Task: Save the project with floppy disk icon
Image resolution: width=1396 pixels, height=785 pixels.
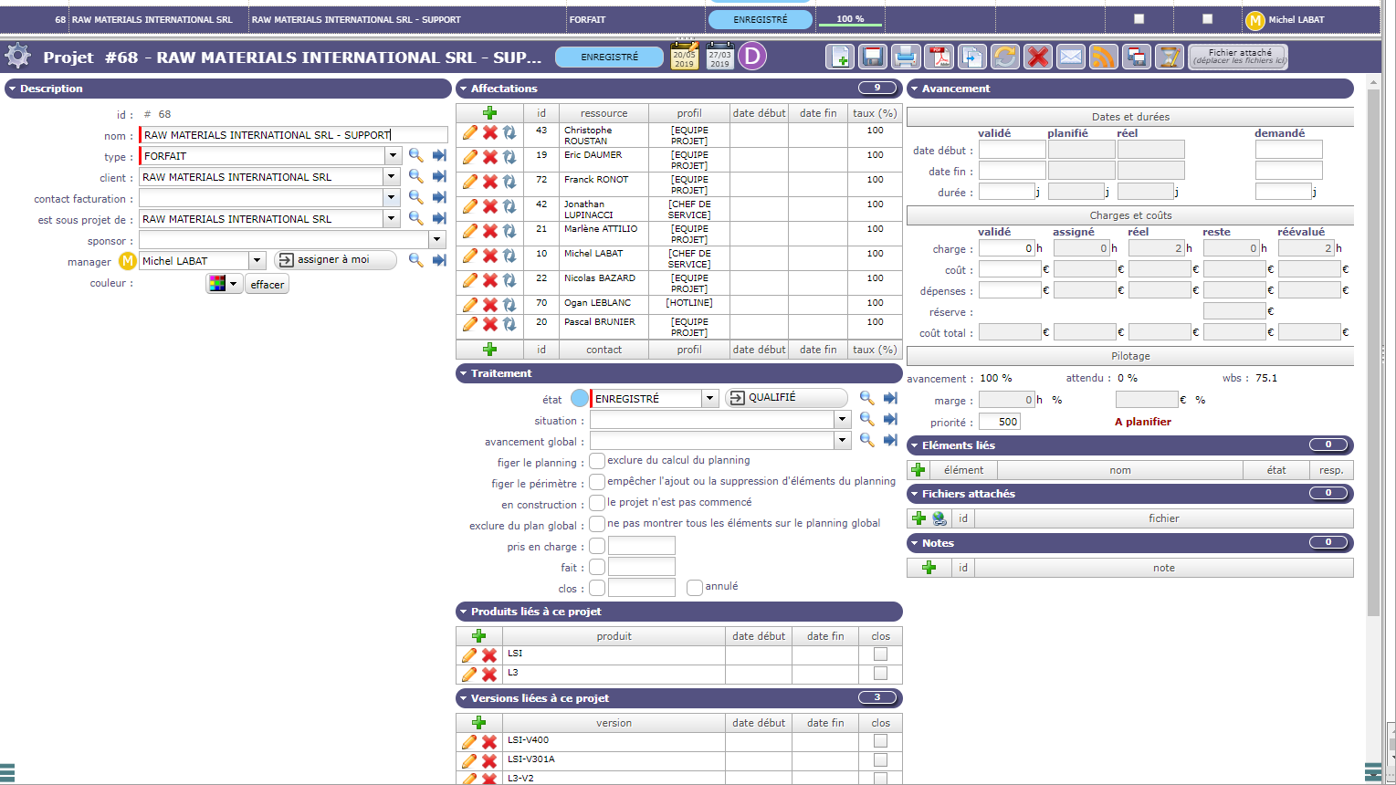Action: click(x=873, y=57)
